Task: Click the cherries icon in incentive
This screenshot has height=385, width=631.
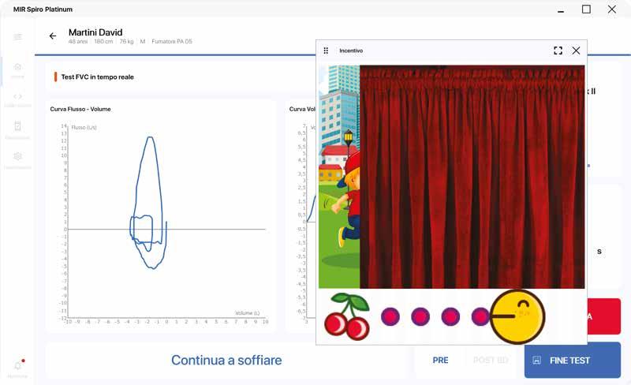Action: 348,316
